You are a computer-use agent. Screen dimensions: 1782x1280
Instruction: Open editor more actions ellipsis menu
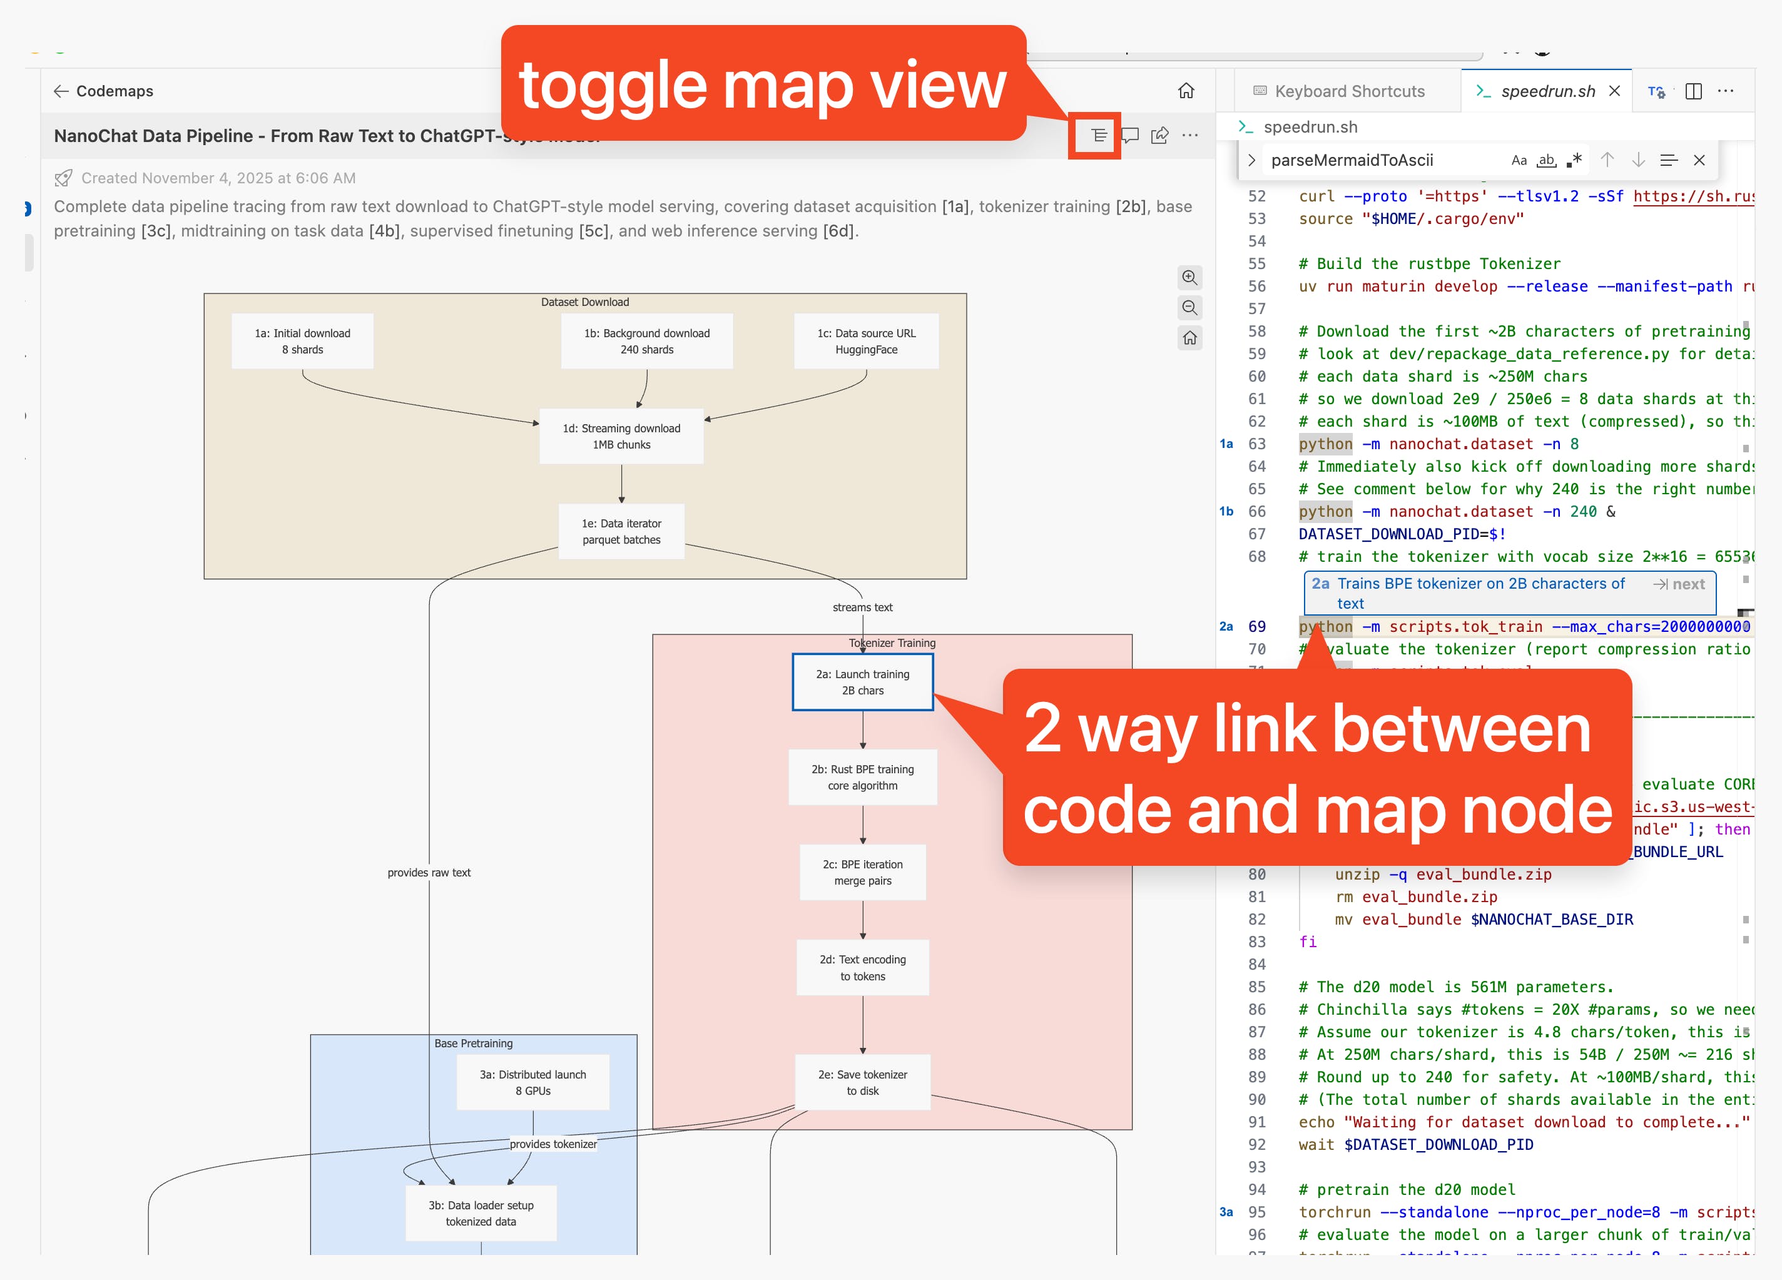[x=1726, y=92]
